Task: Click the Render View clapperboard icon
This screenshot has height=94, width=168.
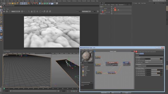Action: pyautogui.click(x=31, y=3)
